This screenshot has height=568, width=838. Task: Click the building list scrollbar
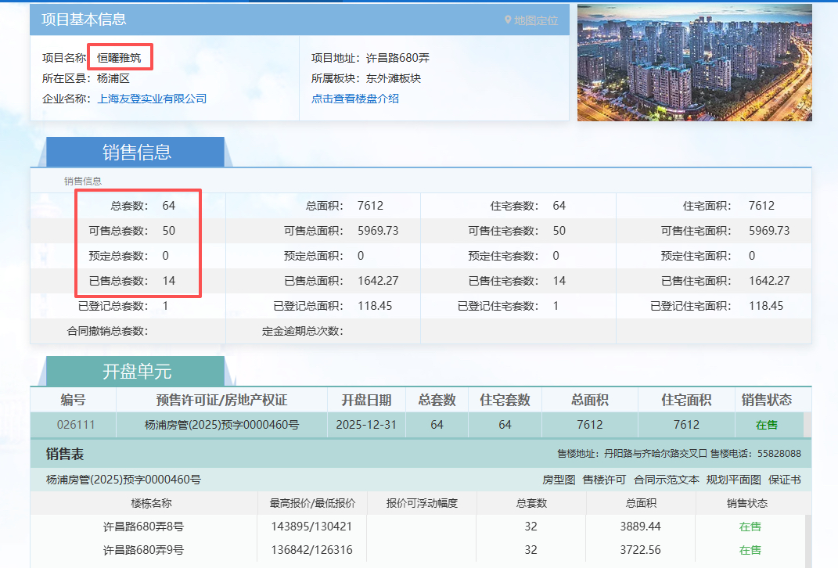click(x=807, y=538)
